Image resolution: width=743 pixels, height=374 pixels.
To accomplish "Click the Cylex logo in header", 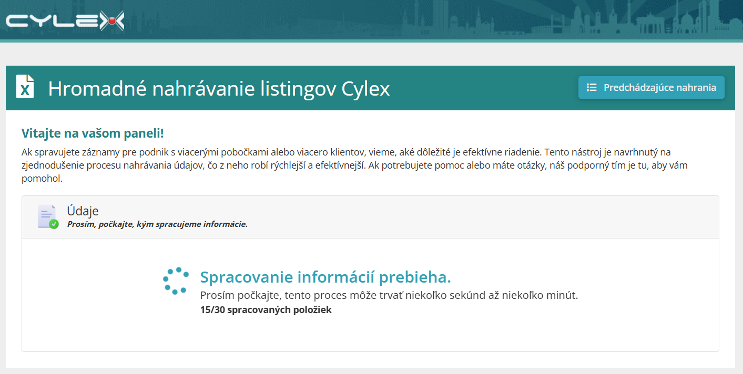I will [x=65, y=20].
